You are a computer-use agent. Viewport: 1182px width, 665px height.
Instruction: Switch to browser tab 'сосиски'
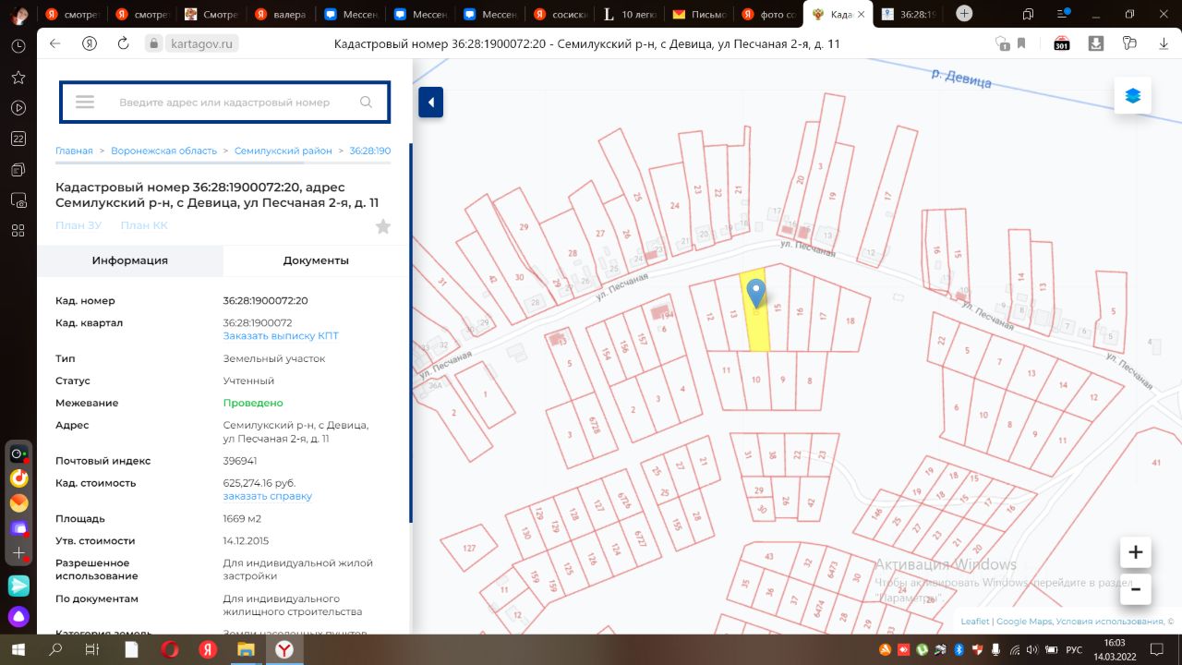(561, 14)
